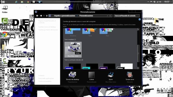Select the Blue Glass Ionic theme
Viewport: 173px width, 97px height.
[73, 50]
